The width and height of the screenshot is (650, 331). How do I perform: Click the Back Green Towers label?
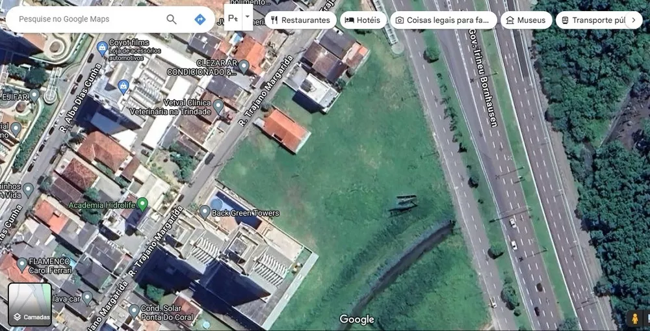[x=246, y=213]
